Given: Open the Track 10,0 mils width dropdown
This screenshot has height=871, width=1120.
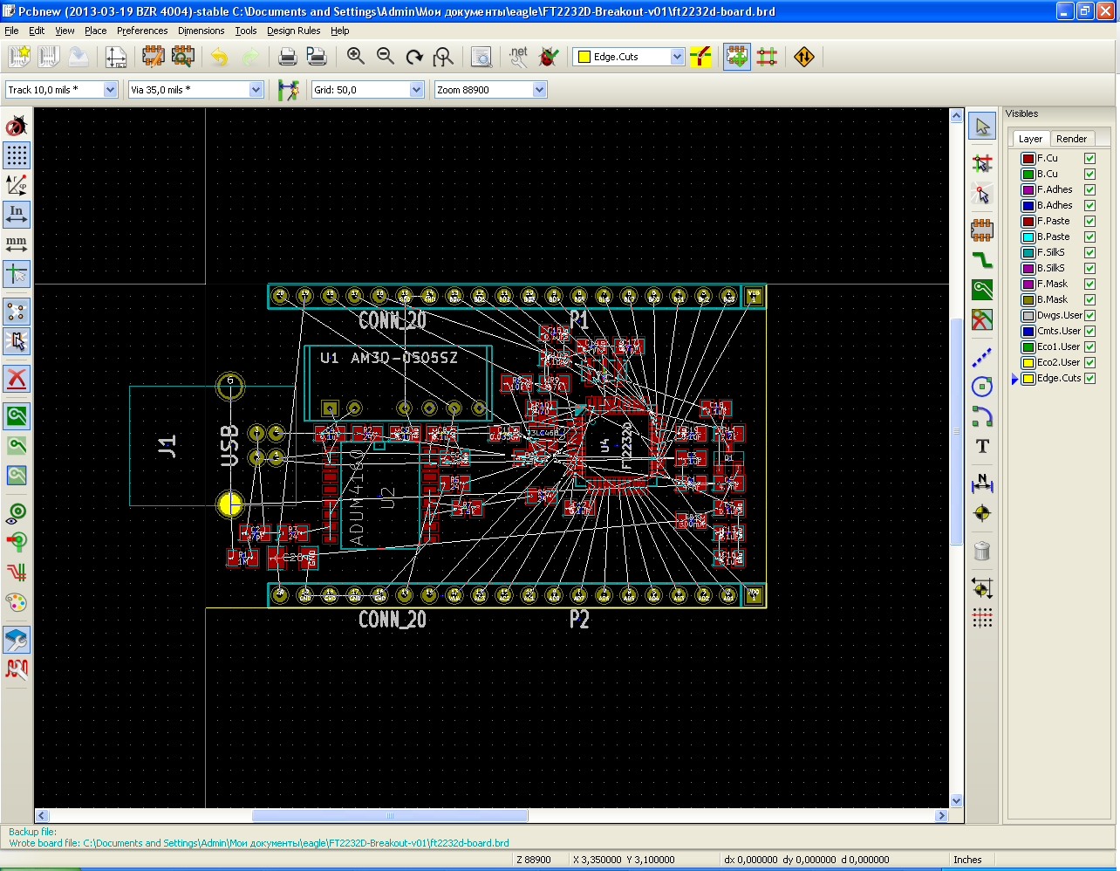Looking at the screenshot, I should pos(110,89).
